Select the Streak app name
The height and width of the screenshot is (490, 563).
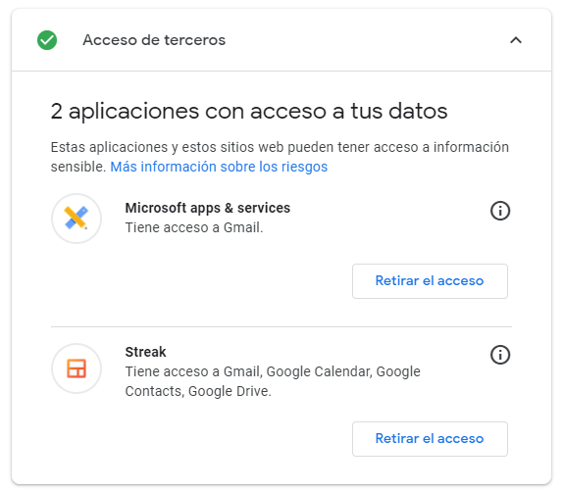point(145,352)
